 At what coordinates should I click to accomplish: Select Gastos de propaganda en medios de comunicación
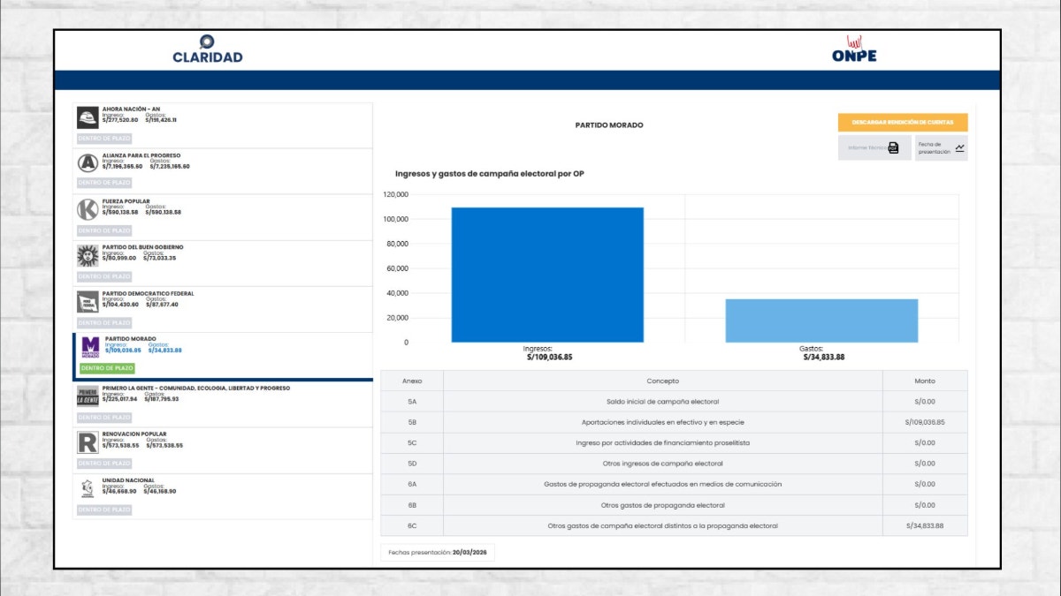pos(674,484)
